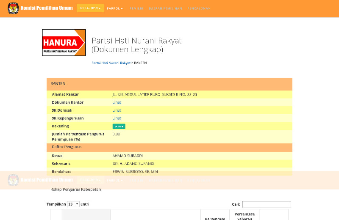The image size is (339, 220).
Task: Go to PEMILIH in top navbar
Action: point(136,8)
